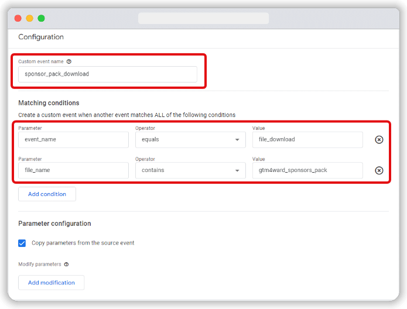Edit the file_download value field
Viewport: 407px width, 309px height.
click(307, 140)
